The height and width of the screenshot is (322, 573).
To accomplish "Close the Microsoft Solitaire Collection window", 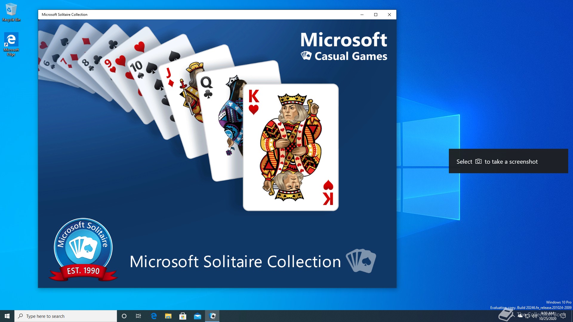I will tap(389, 15).
